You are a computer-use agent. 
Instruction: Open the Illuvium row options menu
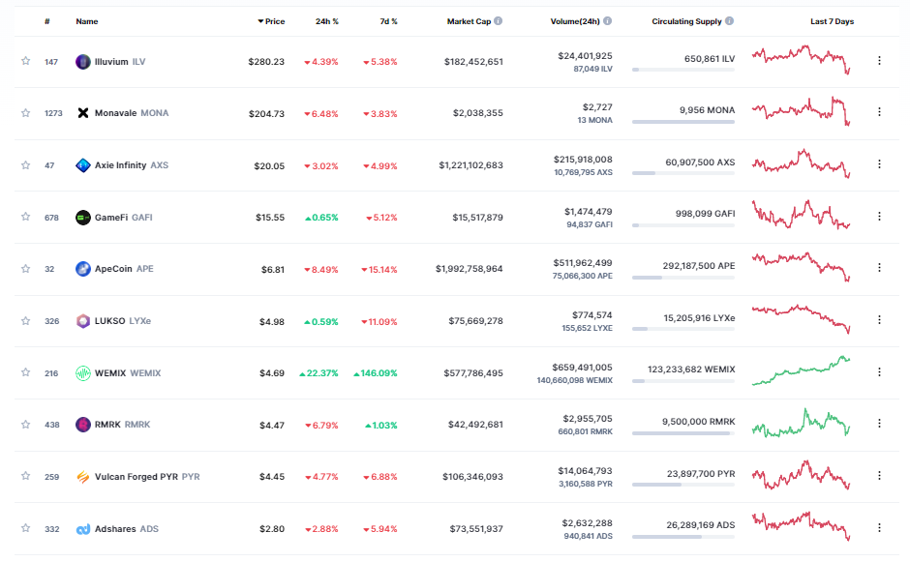[x=879, y=60]
